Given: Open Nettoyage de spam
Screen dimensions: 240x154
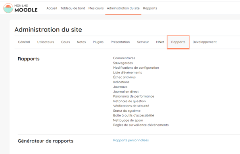Looking at the screenshot, I should [x=128, y=120].
